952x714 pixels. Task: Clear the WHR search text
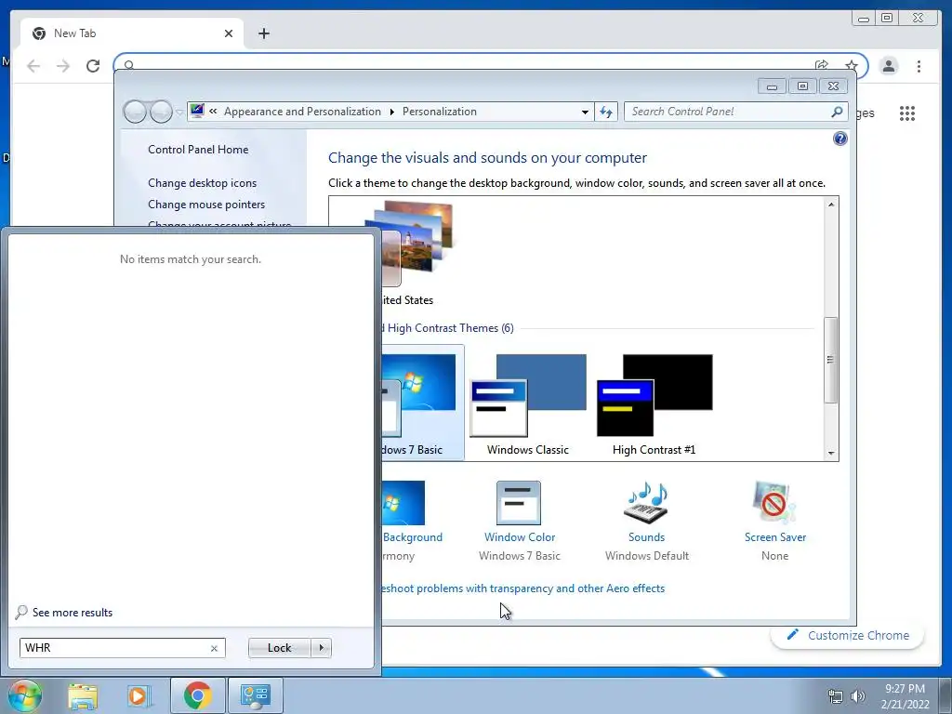pos(215,648)
